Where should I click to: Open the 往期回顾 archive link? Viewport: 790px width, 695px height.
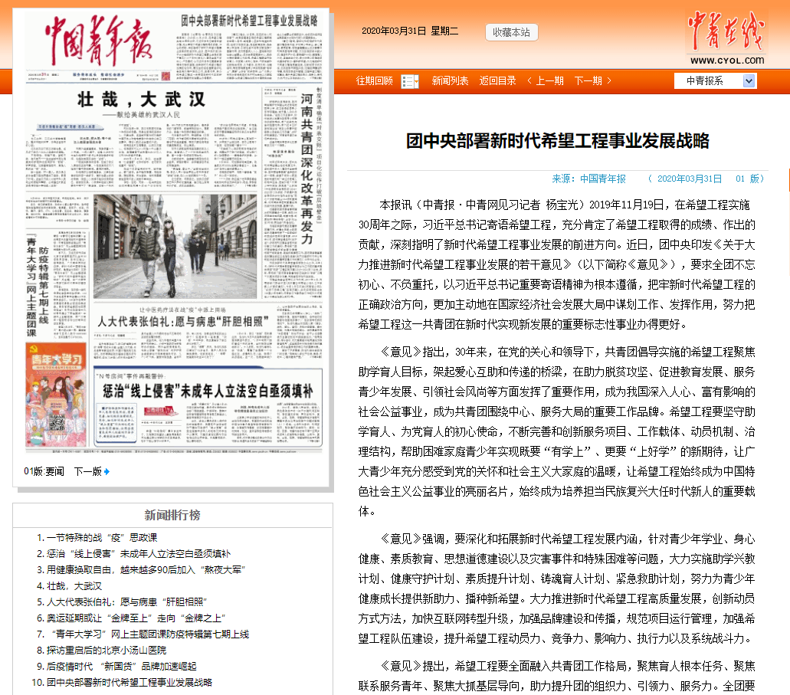coord(375,80)
